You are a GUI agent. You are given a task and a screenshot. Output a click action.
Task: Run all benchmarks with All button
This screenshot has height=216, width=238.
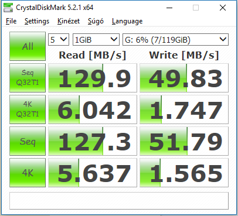[x=28, y=46]
